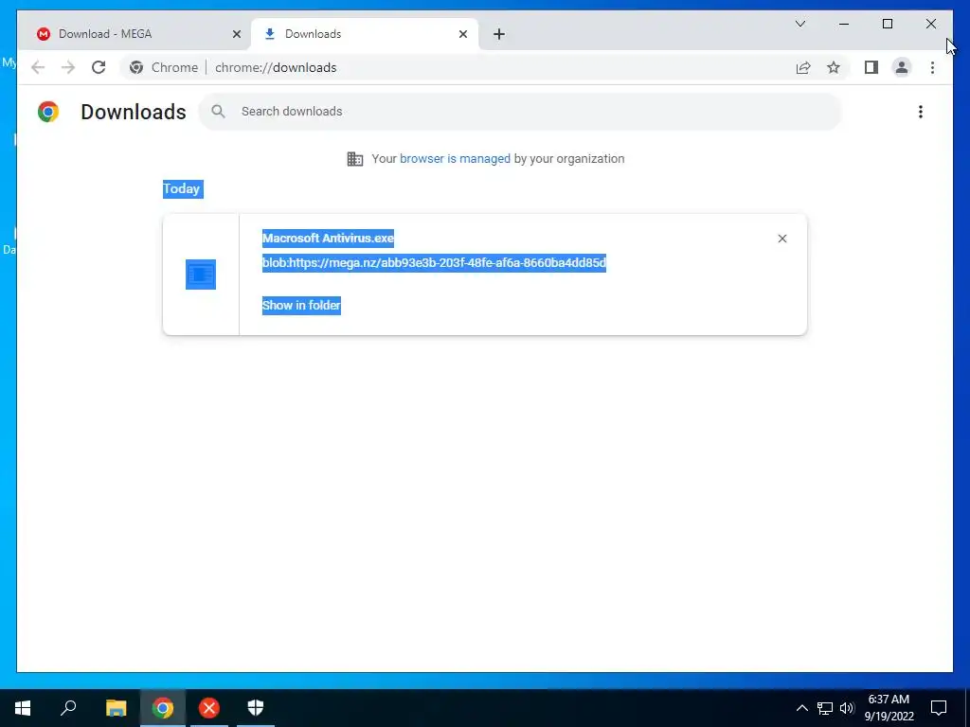Open the browser is managed link
Image resolution: width=970 pixels, height=727 pixels.
[x=455, y=159]
